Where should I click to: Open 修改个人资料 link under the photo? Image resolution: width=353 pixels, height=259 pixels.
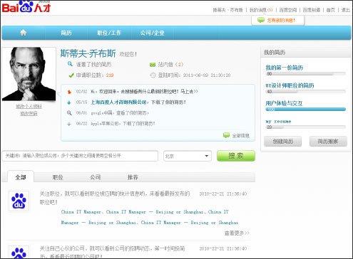pyautogui.click(x=29, y=107)
